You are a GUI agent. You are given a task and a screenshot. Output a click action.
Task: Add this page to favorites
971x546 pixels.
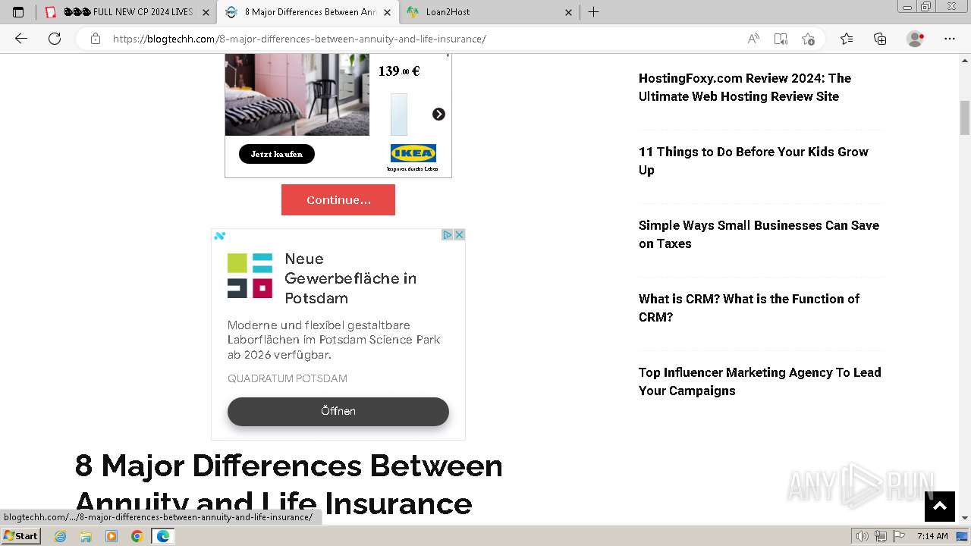point(808,39)
